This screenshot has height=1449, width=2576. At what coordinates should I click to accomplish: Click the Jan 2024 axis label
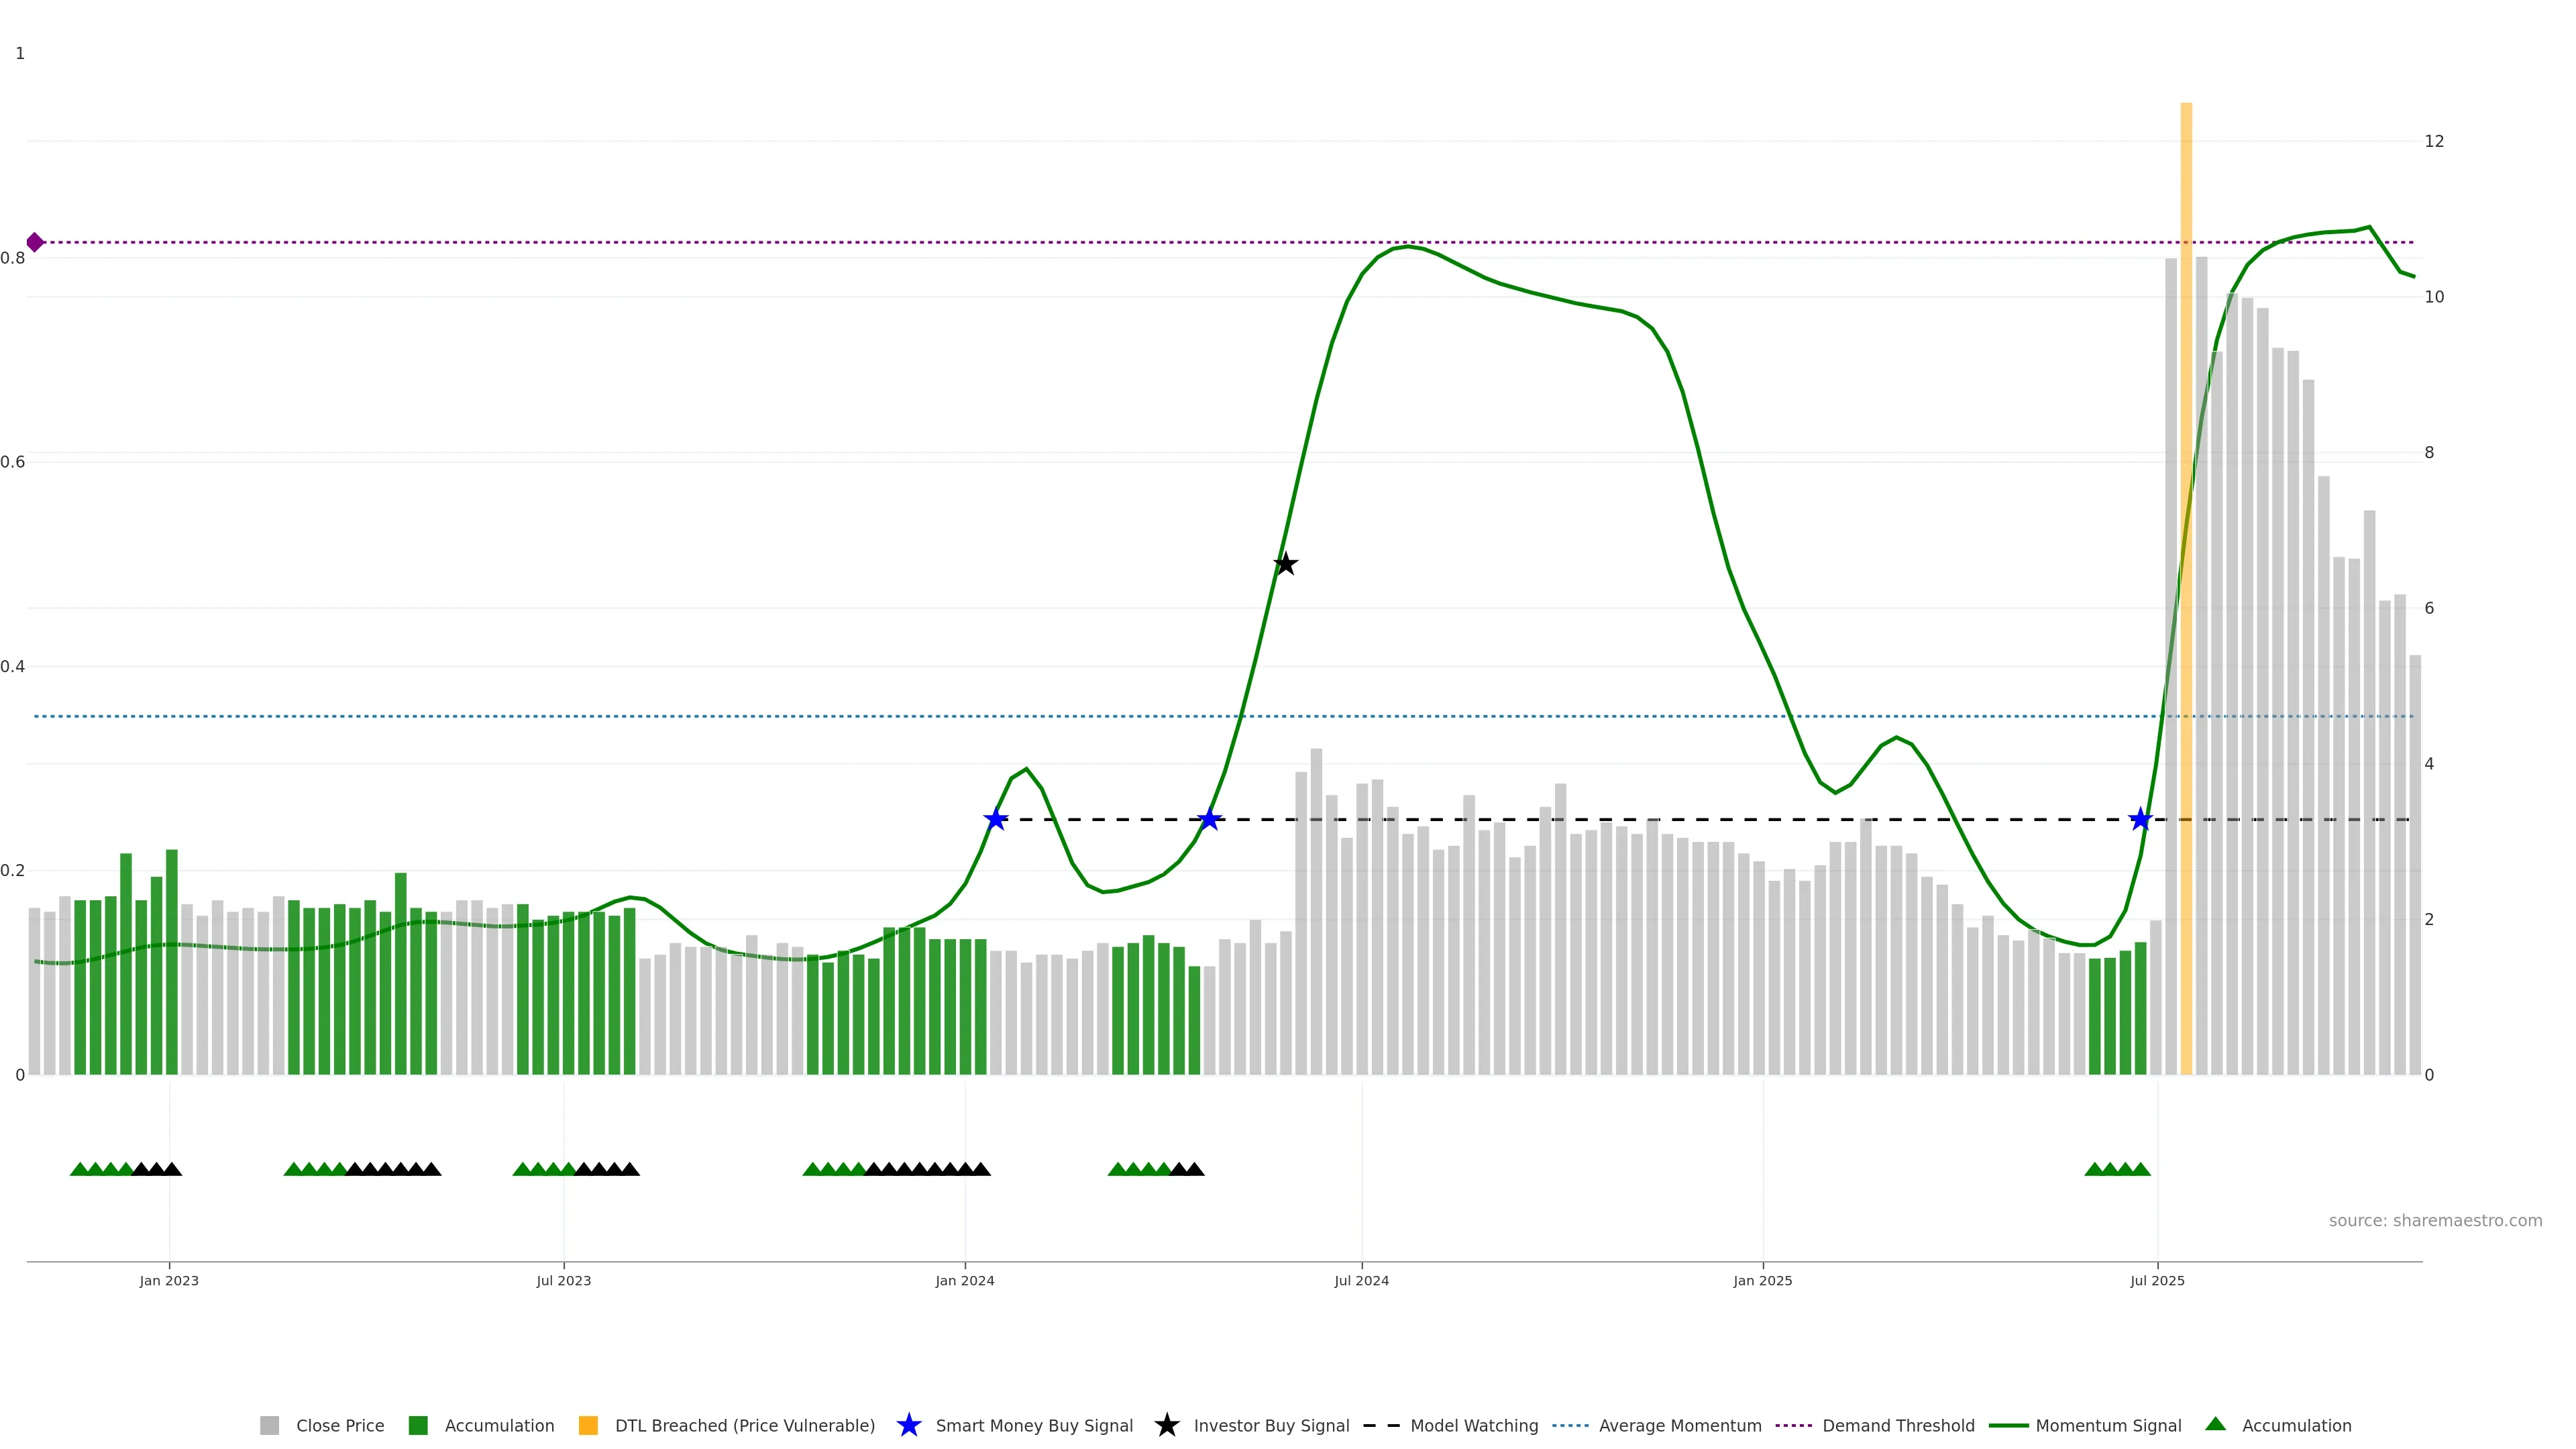[x=964, y=1281]
